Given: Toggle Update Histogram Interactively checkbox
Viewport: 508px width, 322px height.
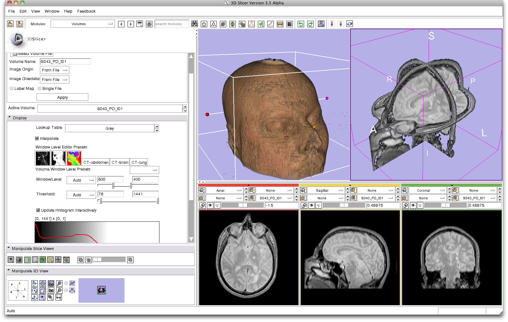Looking at the screenshot, I should [x=38, y=210].
